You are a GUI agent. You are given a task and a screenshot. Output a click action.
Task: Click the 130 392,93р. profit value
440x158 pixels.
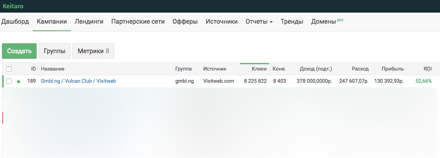click(389, 81)
